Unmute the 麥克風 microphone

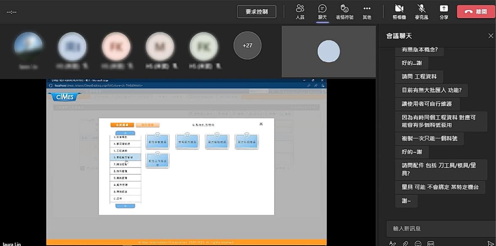pos(421,12)
